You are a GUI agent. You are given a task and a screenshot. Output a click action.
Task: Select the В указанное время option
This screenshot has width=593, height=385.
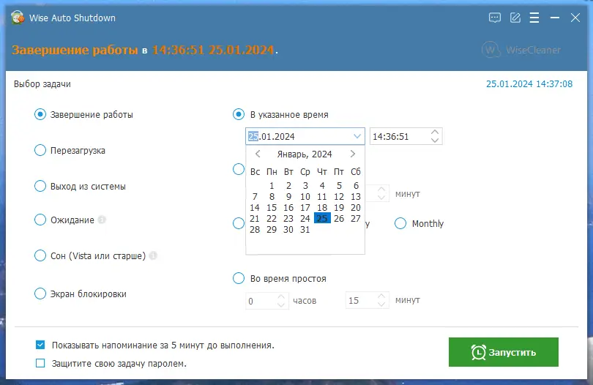tap(238, 114)
